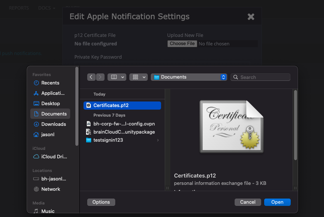Click the Network globe icon
The width and height of the screenshot is (324, 217).
36,189
